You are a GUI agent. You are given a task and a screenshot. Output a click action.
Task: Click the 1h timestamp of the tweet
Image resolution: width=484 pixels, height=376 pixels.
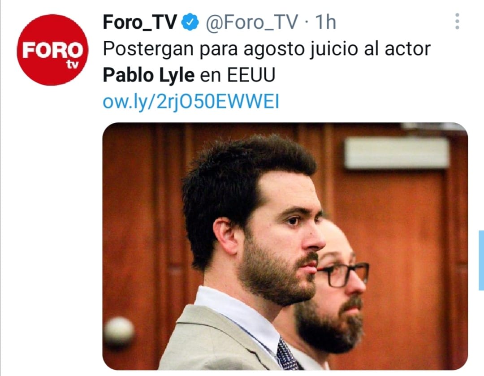pos(325,22)
